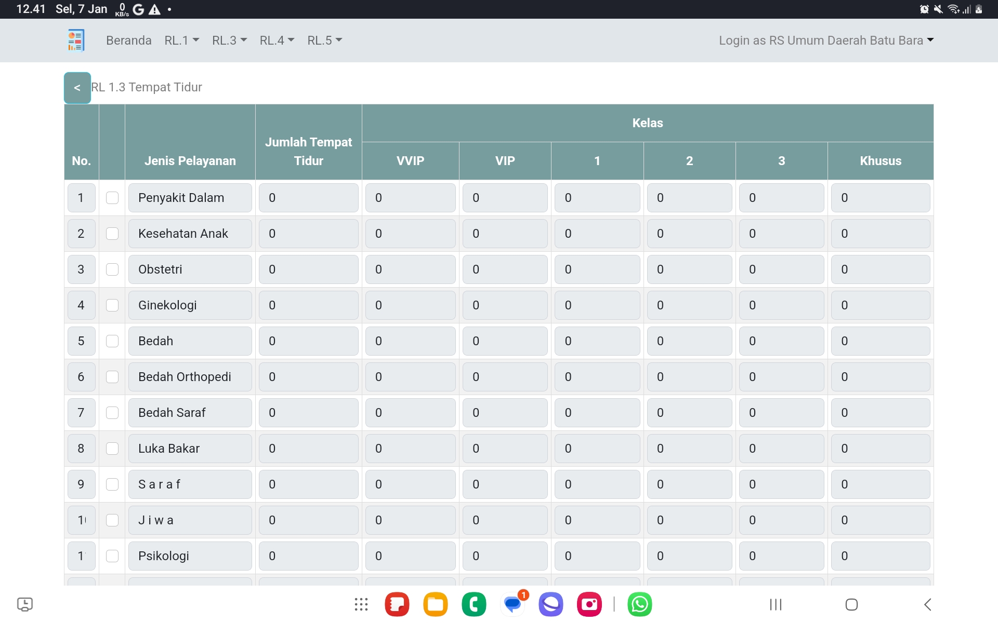Image resolution: width=998 pixels, height=623 pixels.
Task: Tick the Bedah row checkbox
Action: click(x=112, y=341)
